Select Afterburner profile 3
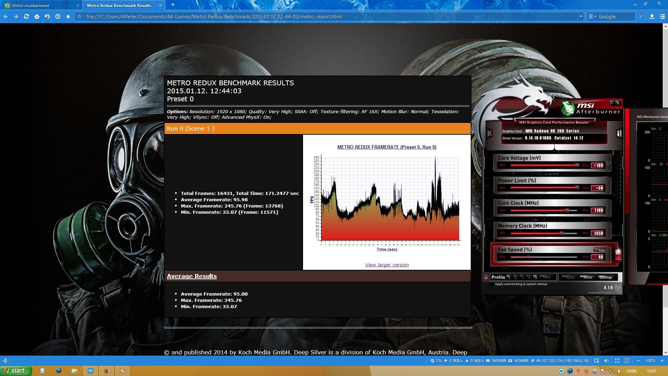668x376 pixels. (522, 277)
